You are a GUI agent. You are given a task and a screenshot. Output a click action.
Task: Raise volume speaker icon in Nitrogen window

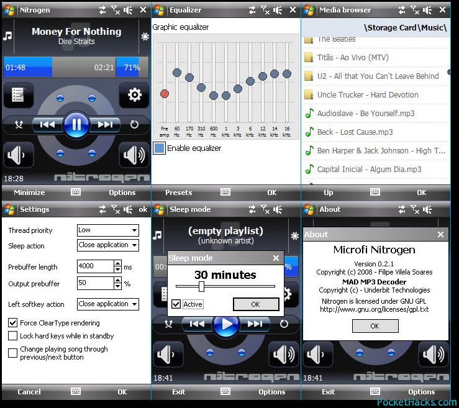point(134,155)
